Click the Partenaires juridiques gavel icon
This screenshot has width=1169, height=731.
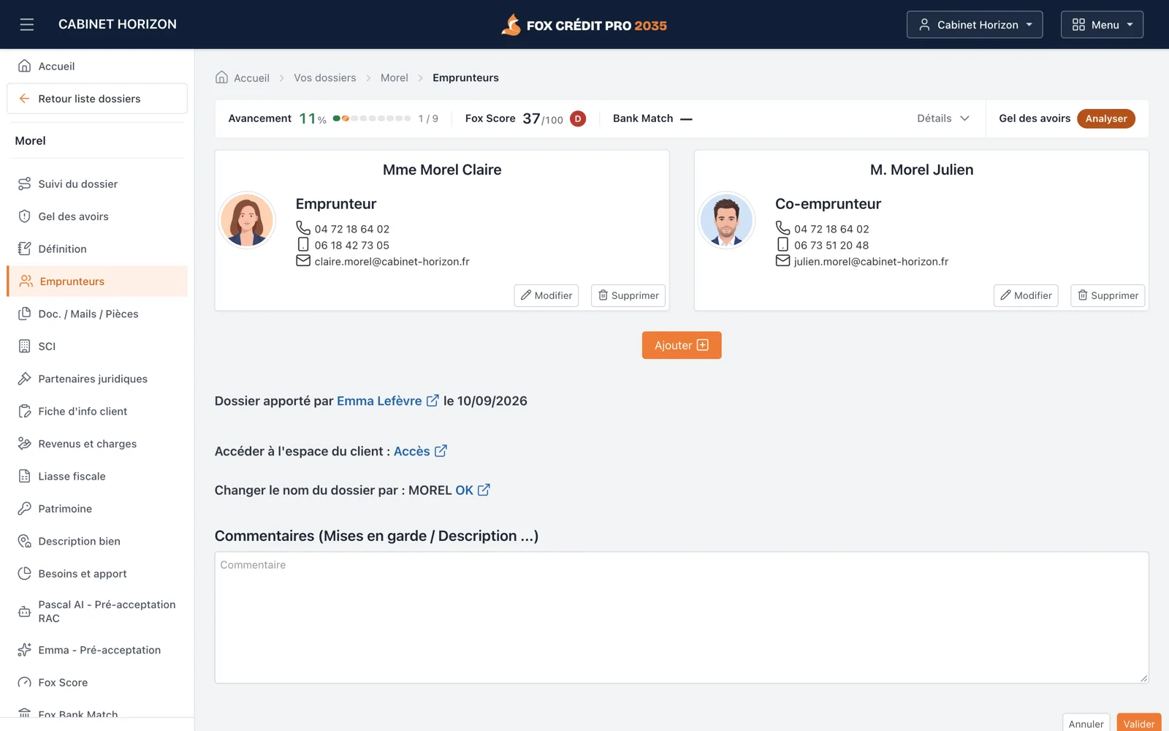coord(24,379)
